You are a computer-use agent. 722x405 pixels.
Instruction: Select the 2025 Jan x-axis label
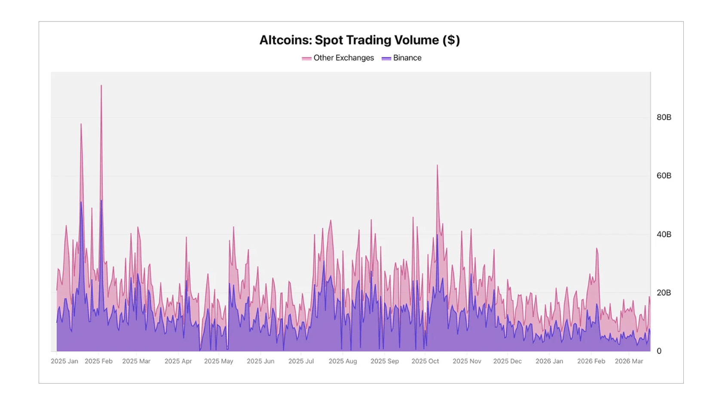pos(64,361)
